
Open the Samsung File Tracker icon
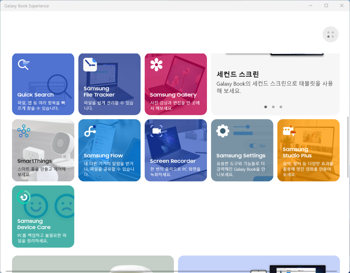90,65
